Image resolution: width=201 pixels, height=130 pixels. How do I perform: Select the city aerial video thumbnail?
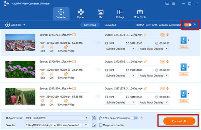(20, 42)
